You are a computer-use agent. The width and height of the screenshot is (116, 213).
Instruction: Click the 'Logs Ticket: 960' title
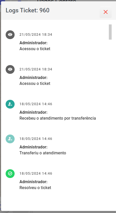click(x=27, y=11)
